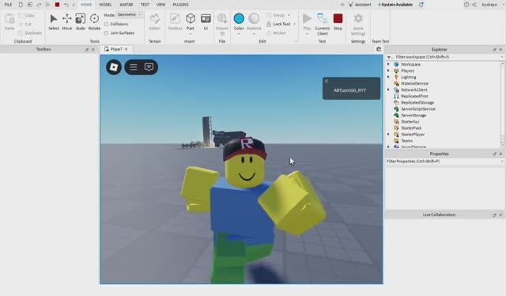Expand the Lighting tree node
This screenshot has height=296, width=506.
point(388,77)
